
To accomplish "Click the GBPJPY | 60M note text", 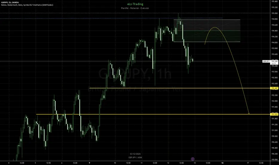I will 135,157.
